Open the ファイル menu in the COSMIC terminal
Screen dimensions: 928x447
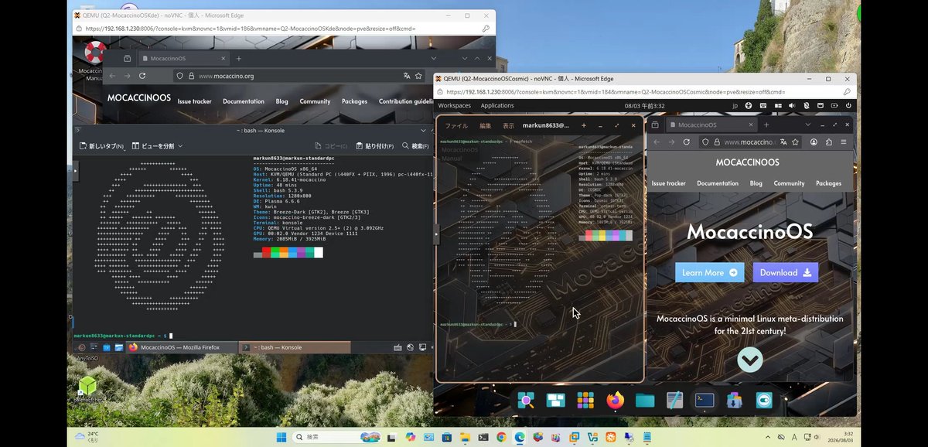click(456, 125)
